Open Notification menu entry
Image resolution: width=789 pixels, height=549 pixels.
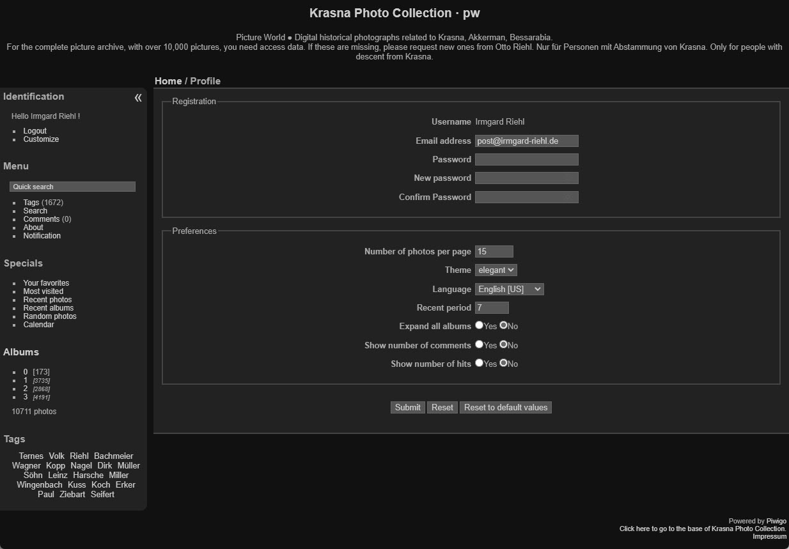(x=42, y=236)
